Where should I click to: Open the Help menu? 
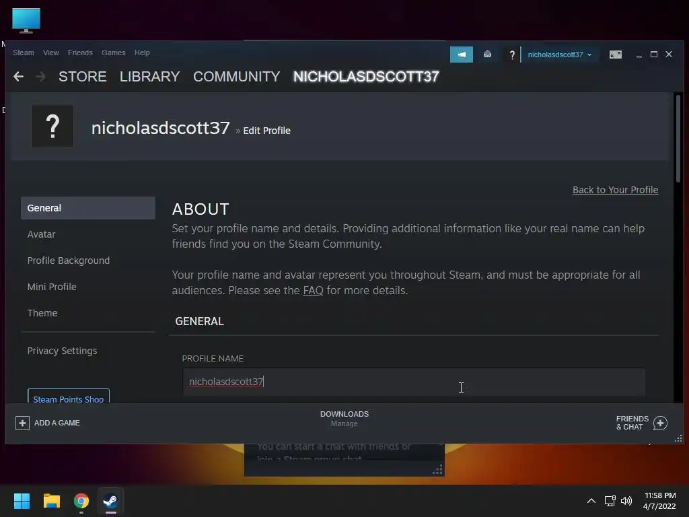142,53
